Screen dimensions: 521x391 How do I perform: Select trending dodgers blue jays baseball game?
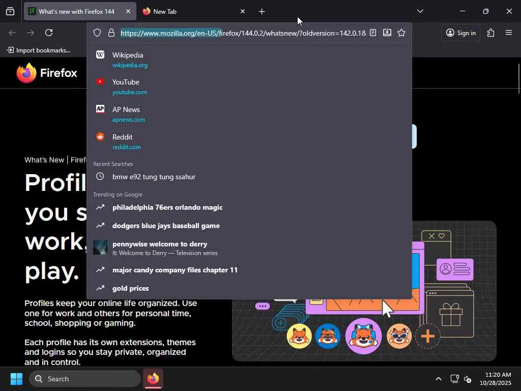[x=249, y=226]
